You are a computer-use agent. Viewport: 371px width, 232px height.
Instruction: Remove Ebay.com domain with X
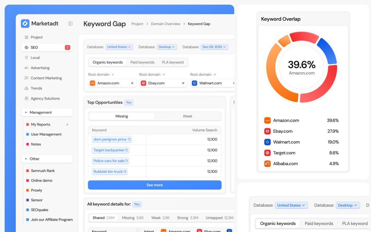pyautogui.click(x=183, y=83)
